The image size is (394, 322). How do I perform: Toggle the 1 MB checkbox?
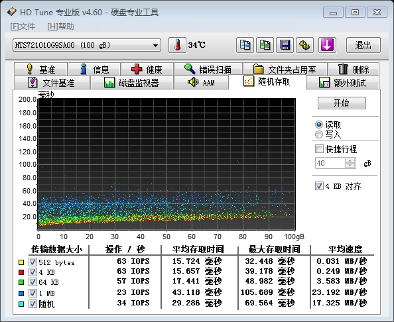coord(33,293)
